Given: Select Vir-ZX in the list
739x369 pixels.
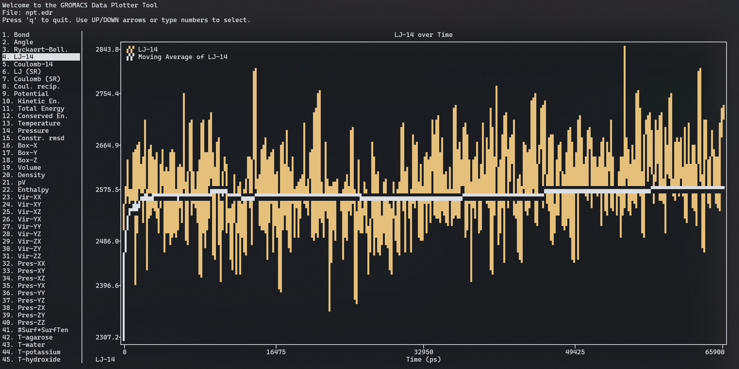Looking at the screenshot, I should click(22, 241).
